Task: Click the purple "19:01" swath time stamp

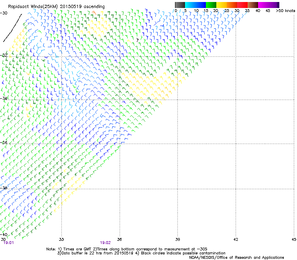Action: pyautogui.click(x=9, y=243)
